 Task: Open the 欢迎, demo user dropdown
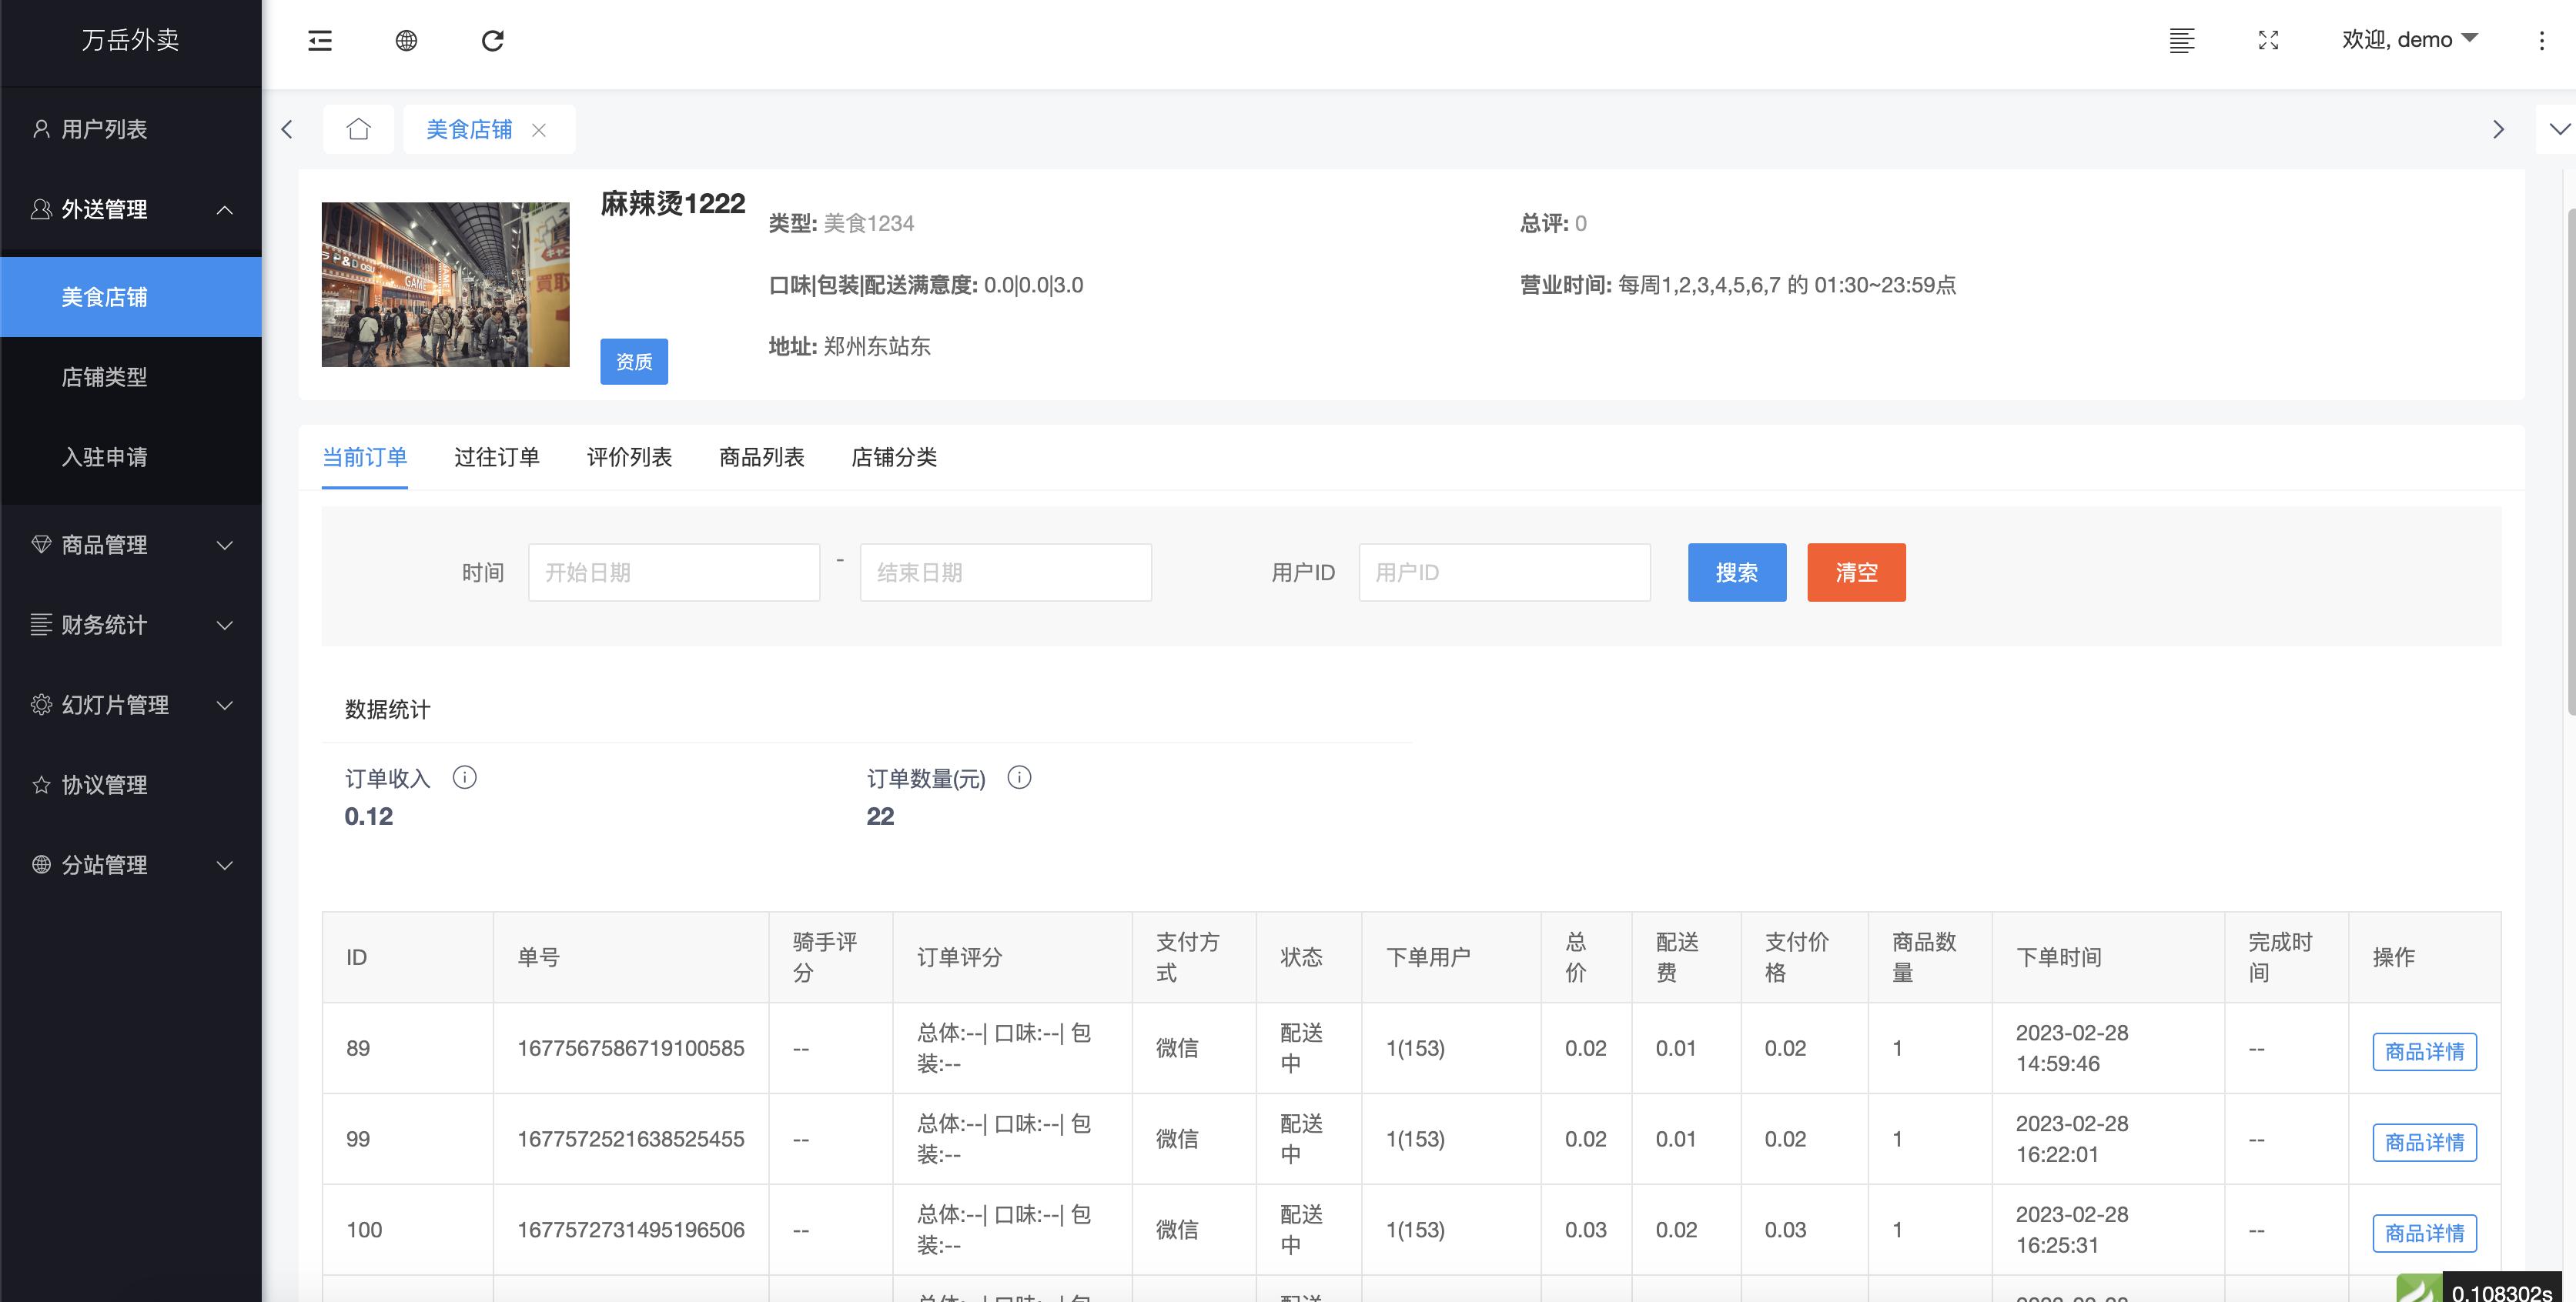click(x=2409, y=39)
